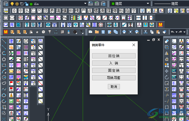Image resolution: width=189 pixels, height=121 pixels.
Task: Click the scissors cut icon
Action: 146,32
